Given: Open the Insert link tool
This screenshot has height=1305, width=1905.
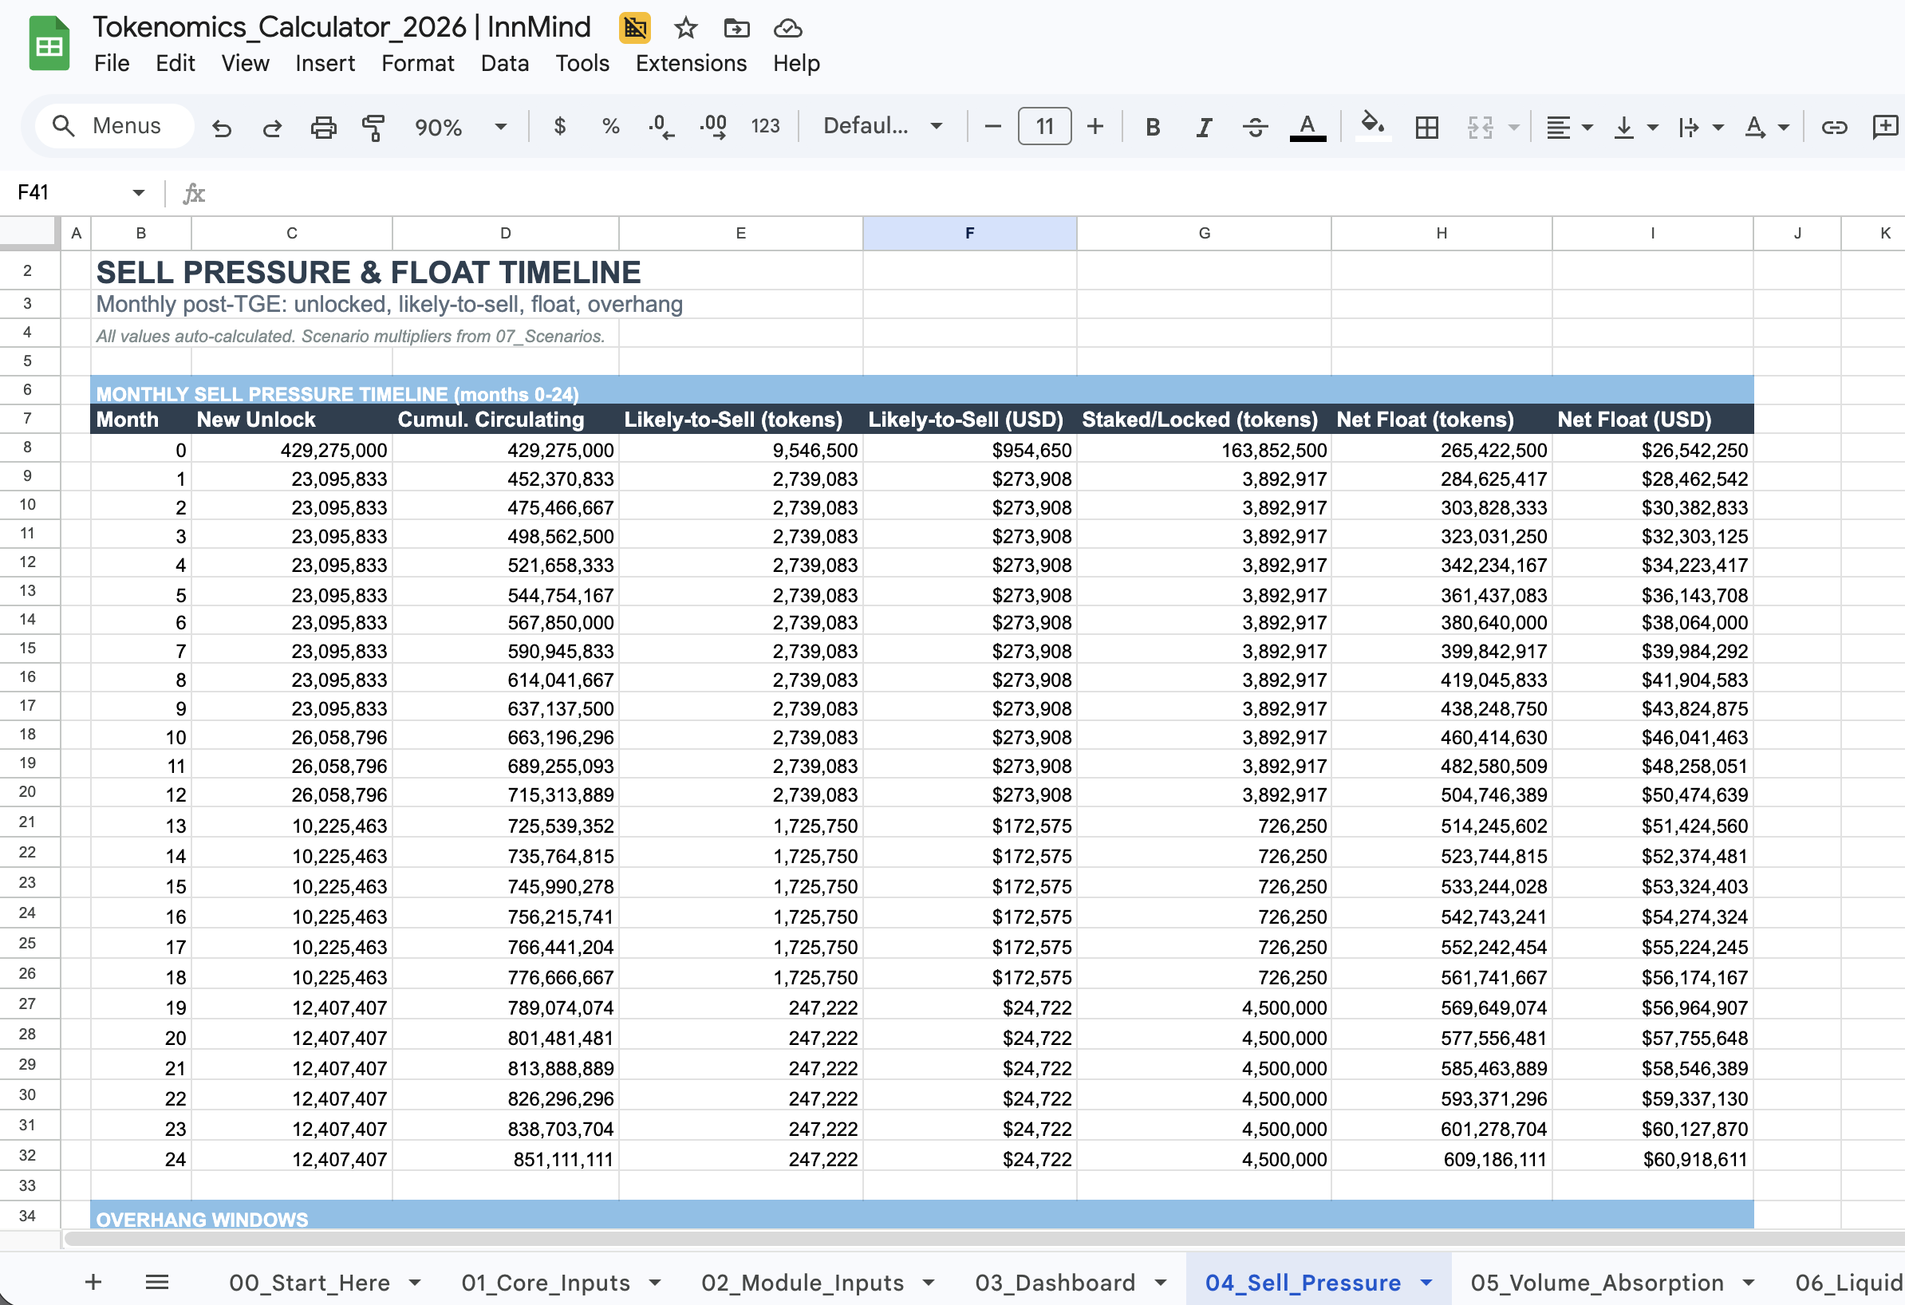Looking at the screenshot, I should coord(1835,126).
